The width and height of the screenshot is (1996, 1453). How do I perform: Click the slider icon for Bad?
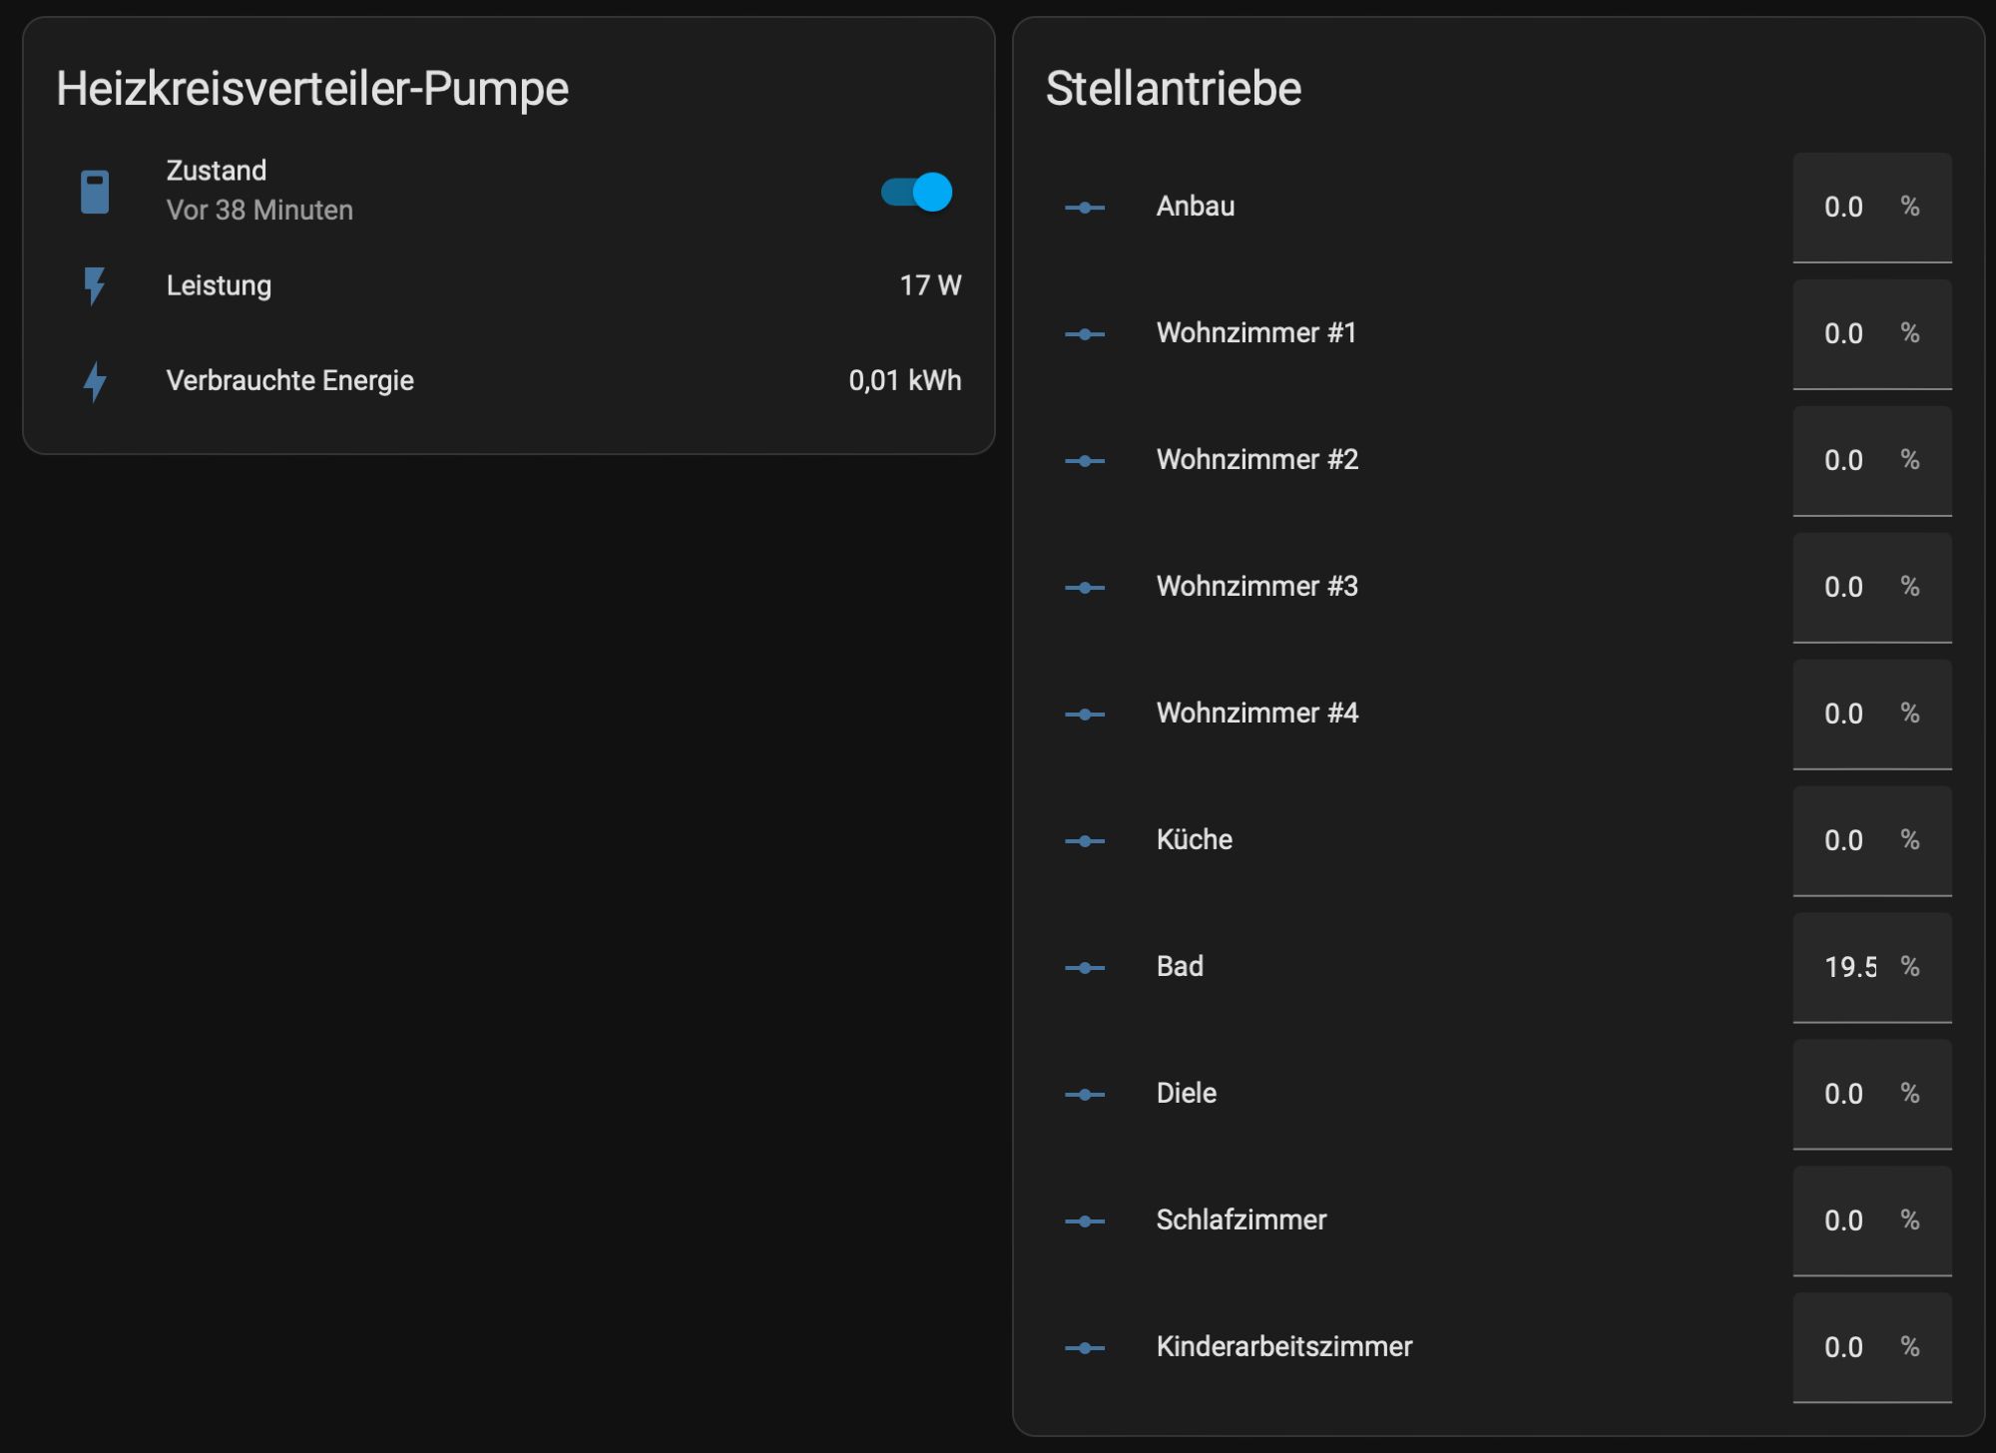point(1085,968)
